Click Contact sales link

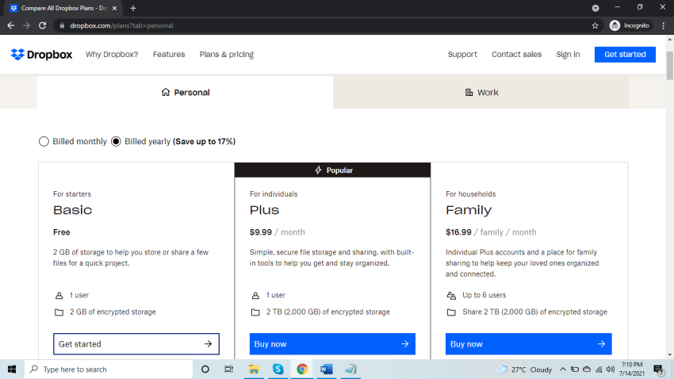(x=517, y=55)
